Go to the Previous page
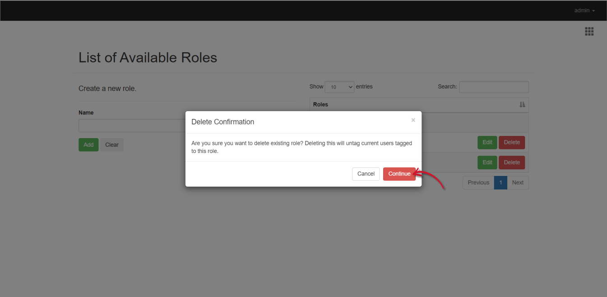 pyautogui.click(x=478, y=183)
